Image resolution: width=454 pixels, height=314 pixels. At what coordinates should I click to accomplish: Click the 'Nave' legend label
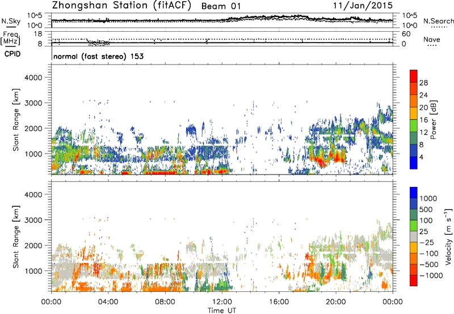click(x=432, y=39)
